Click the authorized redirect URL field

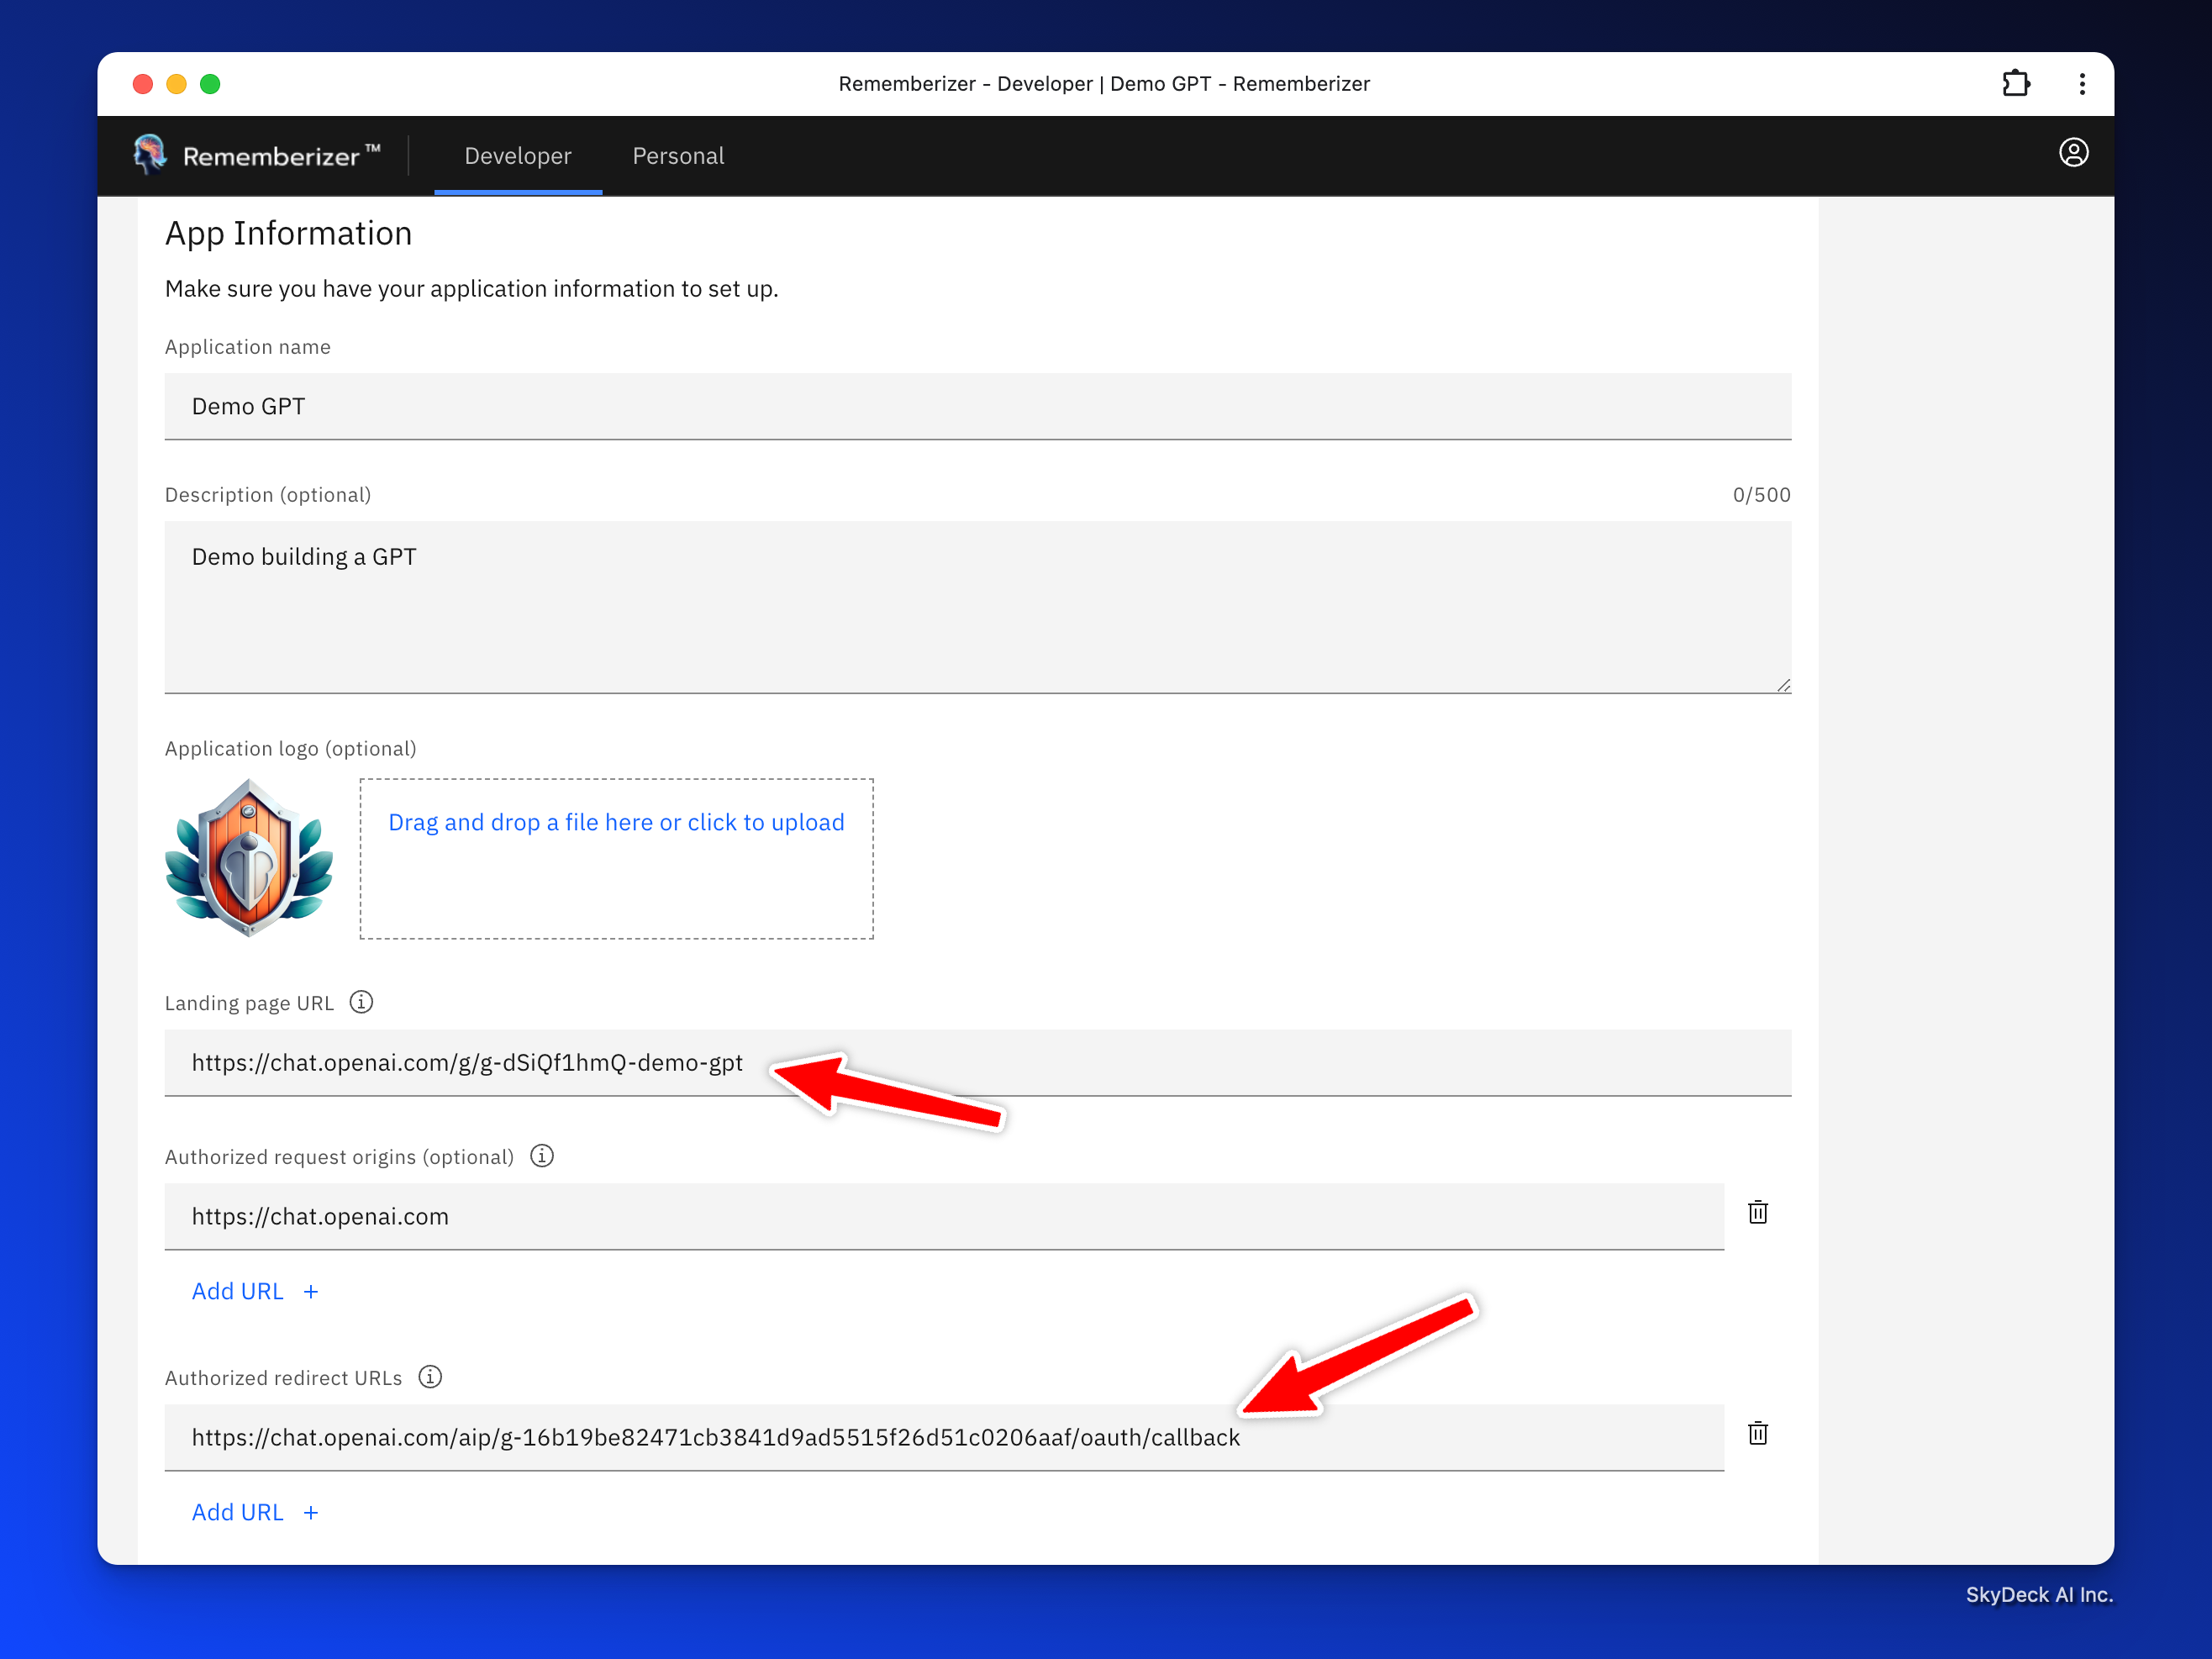pyautogui.click(x=943, y=1437)
